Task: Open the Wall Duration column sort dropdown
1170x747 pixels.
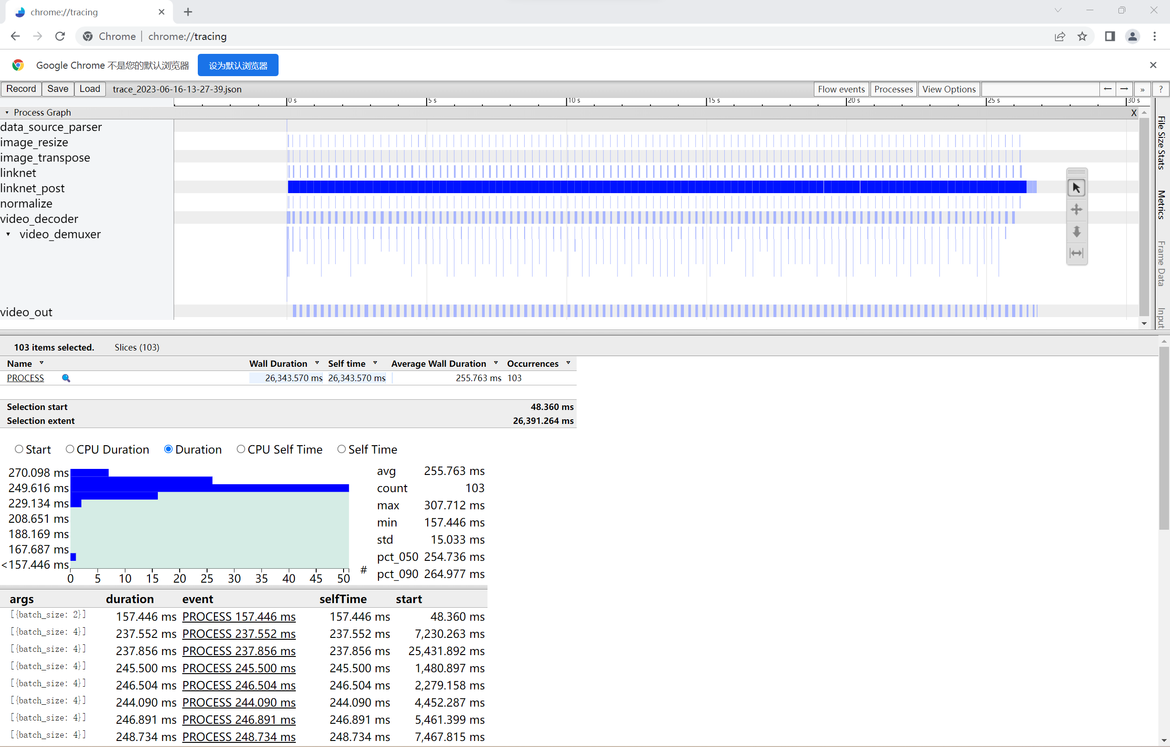Action: tap(317, 363)
